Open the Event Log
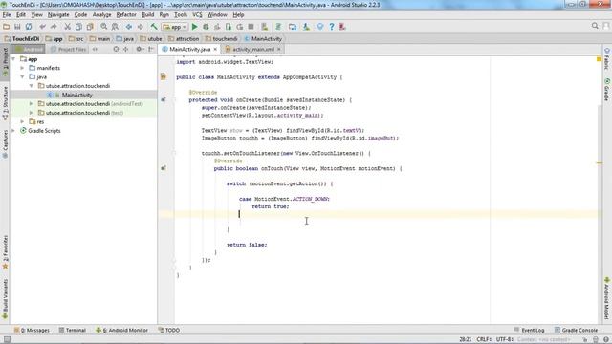This screenshot has height=344, width=612. tap(529, 330)
